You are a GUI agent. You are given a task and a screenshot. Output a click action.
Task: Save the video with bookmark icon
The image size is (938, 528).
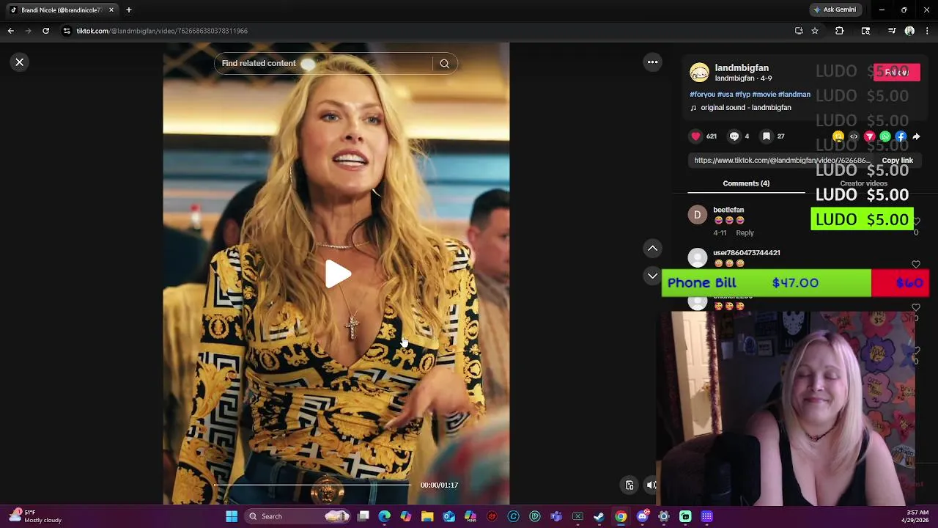[x=766, y=136]
